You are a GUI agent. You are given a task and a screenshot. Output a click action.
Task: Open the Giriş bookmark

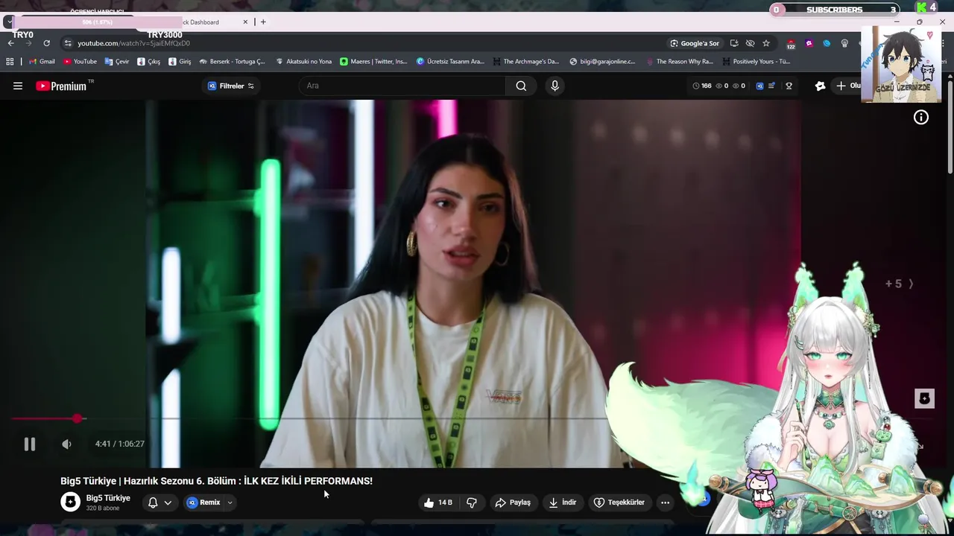(x=180, y=62)
